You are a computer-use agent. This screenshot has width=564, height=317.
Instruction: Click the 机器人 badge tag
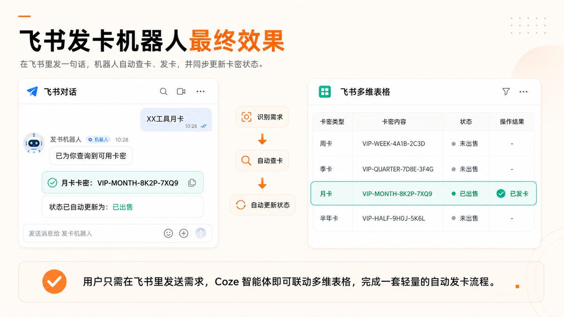pyautogui.click(x=99, y=139)
